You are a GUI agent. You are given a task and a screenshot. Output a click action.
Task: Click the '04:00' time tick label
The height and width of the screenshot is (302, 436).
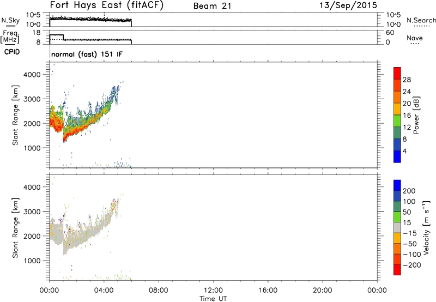(104, 291)
